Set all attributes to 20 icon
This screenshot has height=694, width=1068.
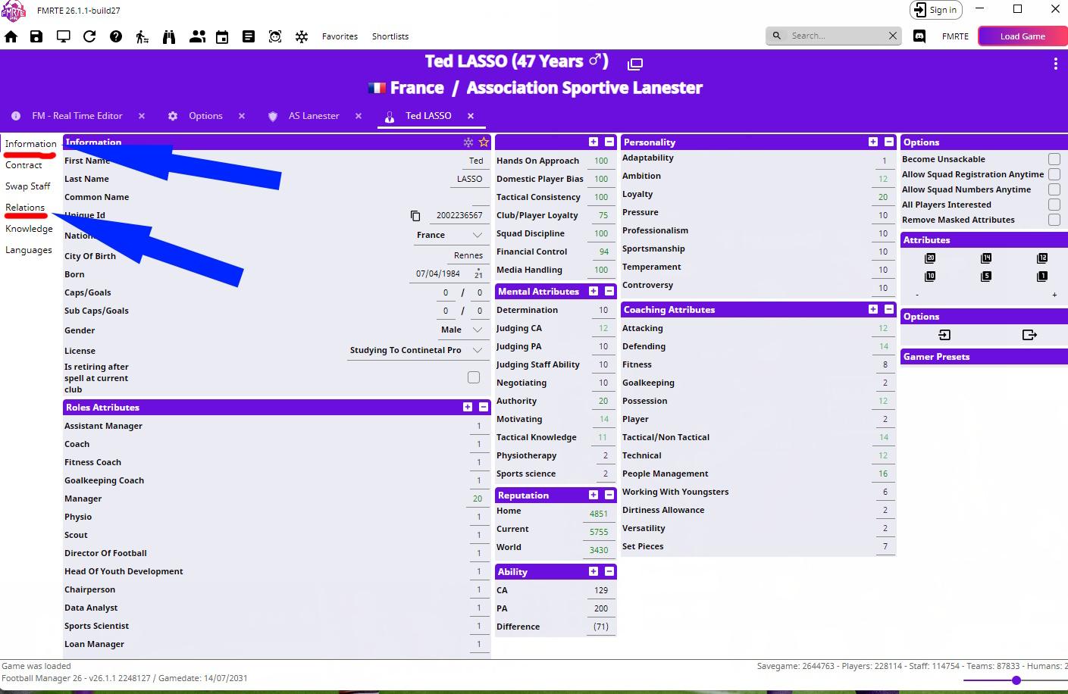click(x=930, y=258)
